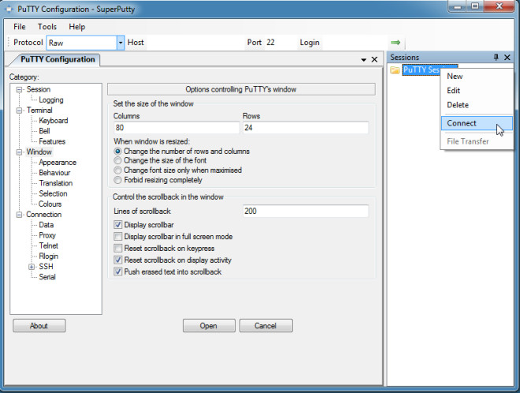Enable Display scrollbar in full screen mode
The width and height of the screenshot is (520, 393).
click(x=117, y=237)
